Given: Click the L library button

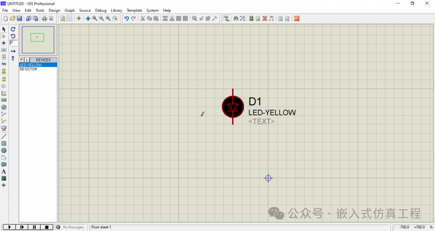Looking at the screenshot, I should [27, 60].
